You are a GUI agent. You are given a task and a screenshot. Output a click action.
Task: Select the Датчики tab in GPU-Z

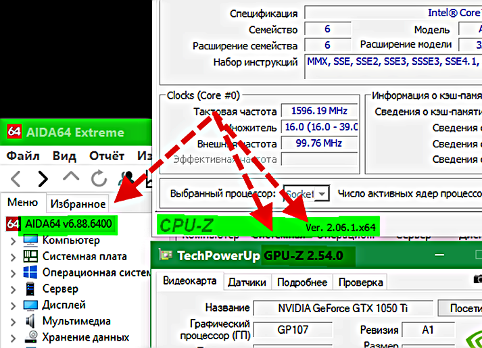click(247, 282)
